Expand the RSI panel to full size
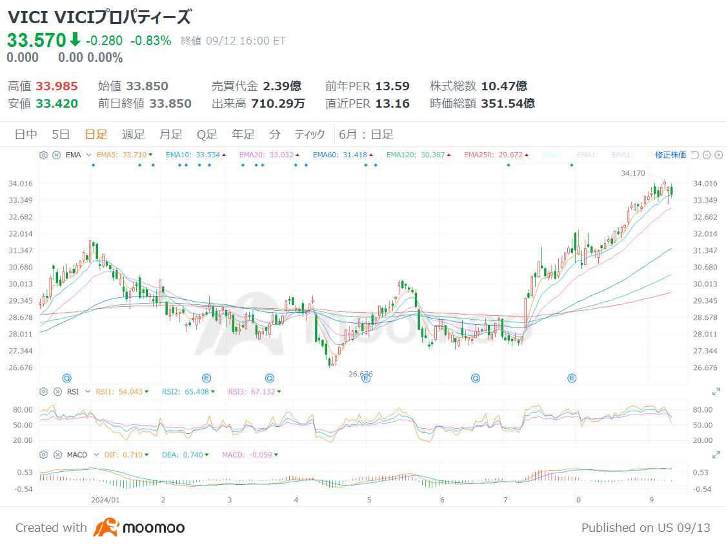This screenshot has height=548, width=726. (x=716, y=392)
